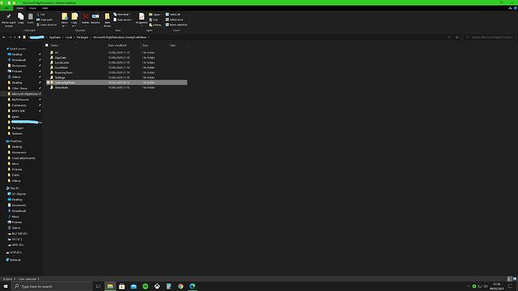Click Invert selection in the ribbon

click(176, 25)
